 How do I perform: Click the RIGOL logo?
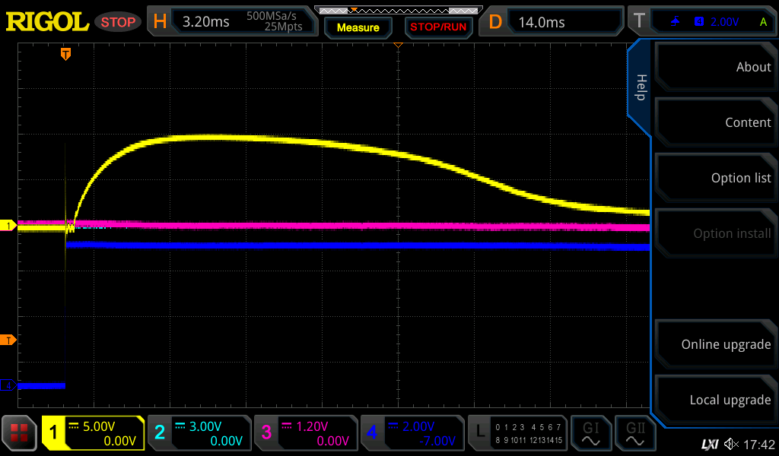coord(47,22)
